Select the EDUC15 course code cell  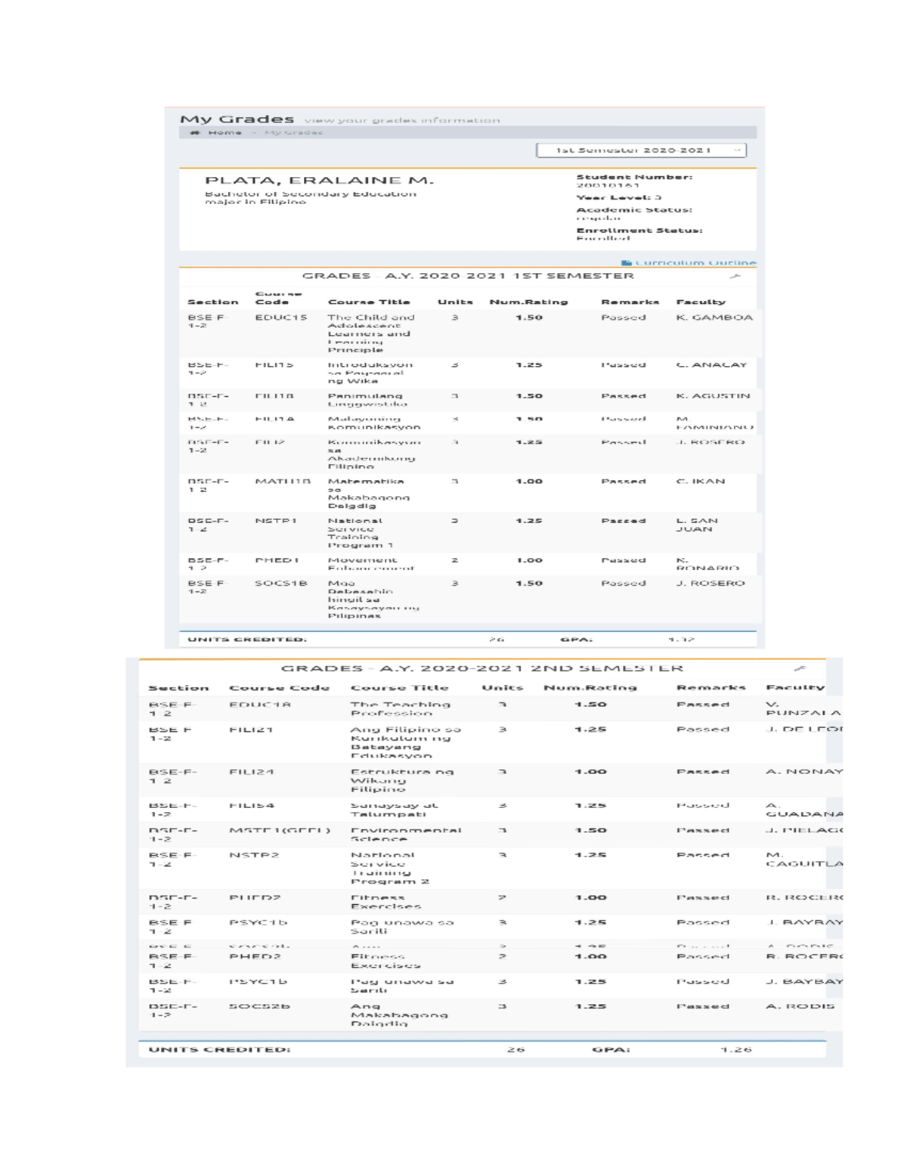(x=280, y=318)
